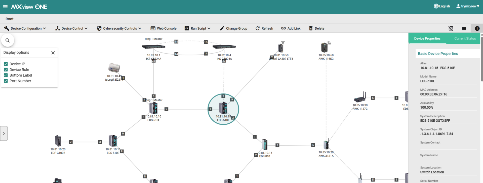The width and height of the screenshot is (483, 183).
Task: Open the search magnifier button
Action: [8, 40]
